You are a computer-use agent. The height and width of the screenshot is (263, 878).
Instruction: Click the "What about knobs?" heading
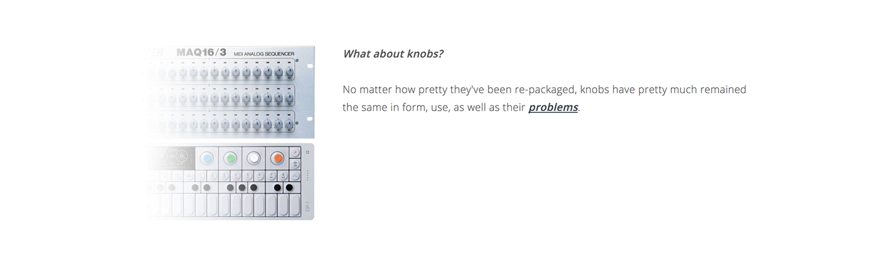393,54
